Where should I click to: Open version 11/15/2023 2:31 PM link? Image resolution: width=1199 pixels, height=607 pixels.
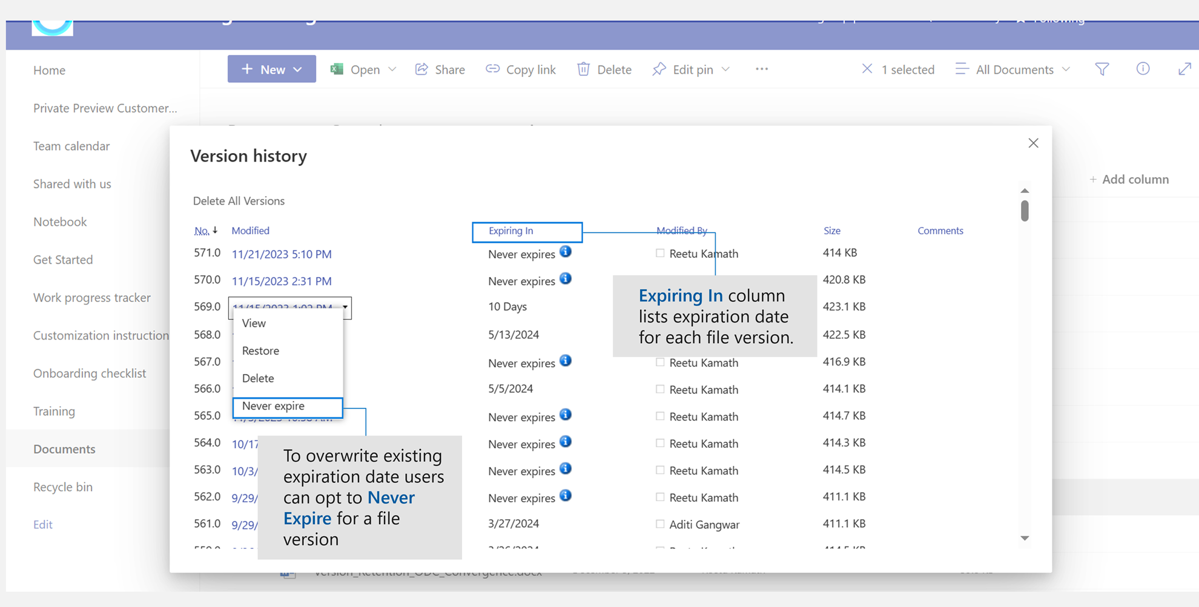[282, 281]
